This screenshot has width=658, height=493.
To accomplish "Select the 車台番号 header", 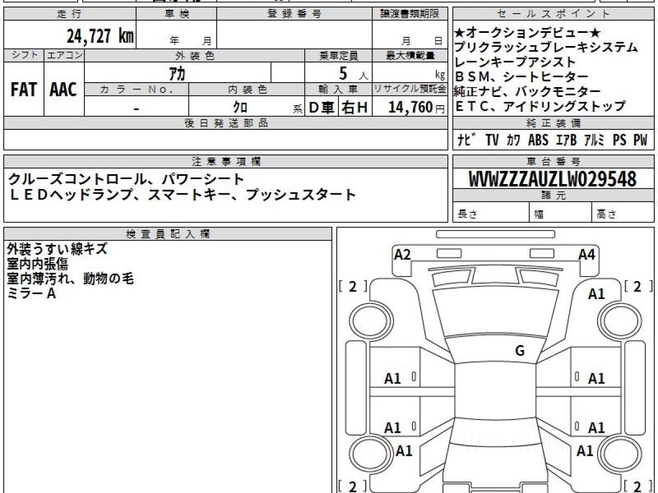I will click(x=554, y=162).
